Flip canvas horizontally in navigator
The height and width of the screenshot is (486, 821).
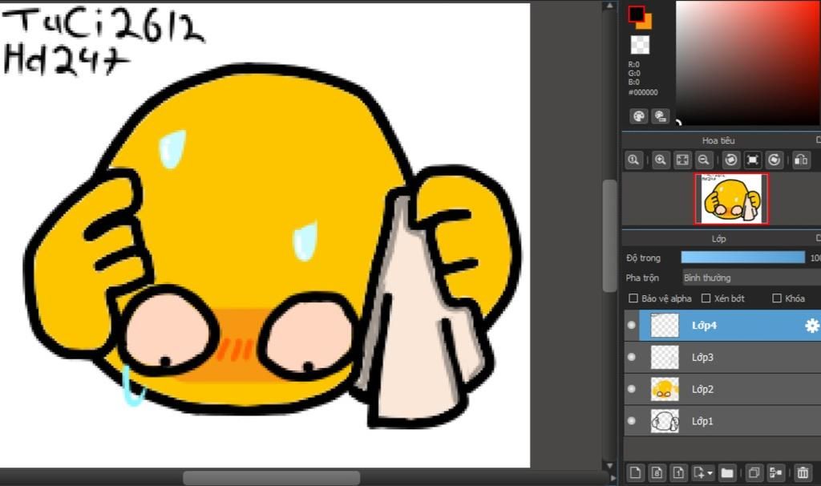[x=801, y=160]
